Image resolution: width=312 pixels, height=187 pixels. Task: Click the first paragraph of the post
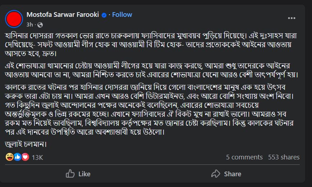(151, 45)
